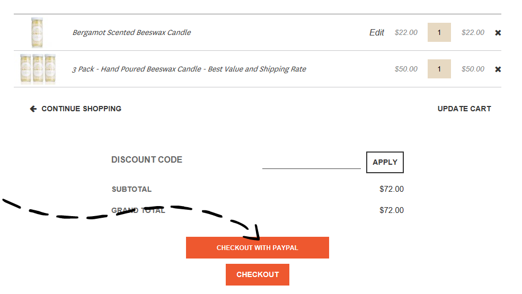Remove the 3 Pack candle from cart
This screenshot has width=522, height=294.
pos(498,69)
